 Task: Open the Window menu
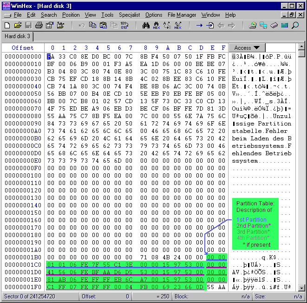211,15
